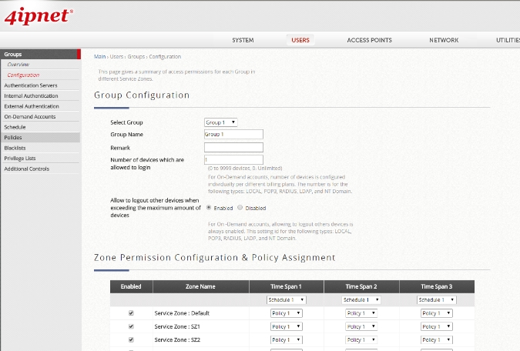Select the Disabled radio button

coord(240,208)
